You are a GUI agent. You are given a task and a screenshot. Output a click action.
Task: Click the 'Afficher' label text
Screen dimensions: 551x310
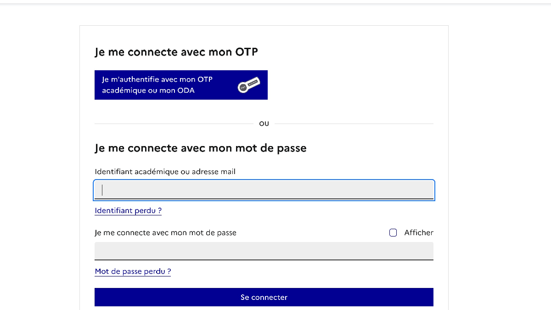click(x=419, y=233)
